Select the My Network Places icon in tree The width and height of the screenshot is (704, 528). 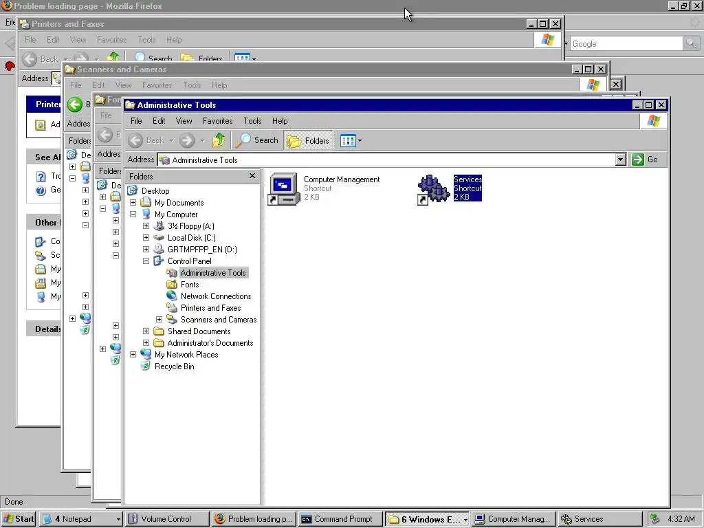click(x=146, y=354)
